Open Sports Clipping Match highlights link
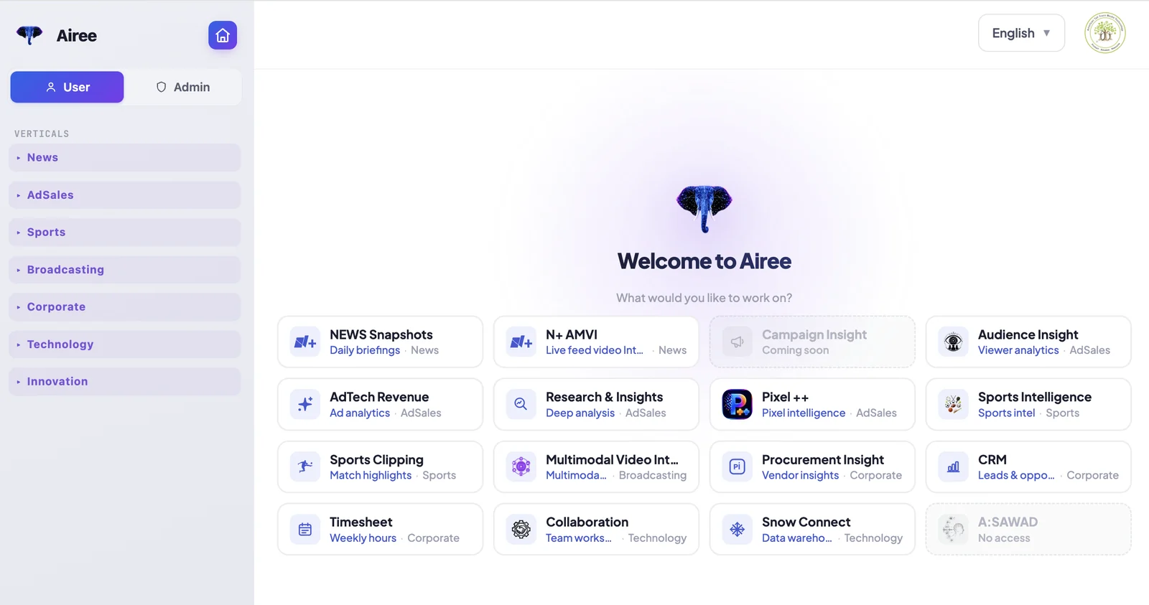1149x605 pixels. [371, 475]
